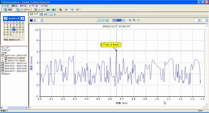Image resolution: width=209 pixels, height=113 pixels.
Task: Click the fit-to-window zoom icon
Action: pyautogui.click(x=138, y=20)
